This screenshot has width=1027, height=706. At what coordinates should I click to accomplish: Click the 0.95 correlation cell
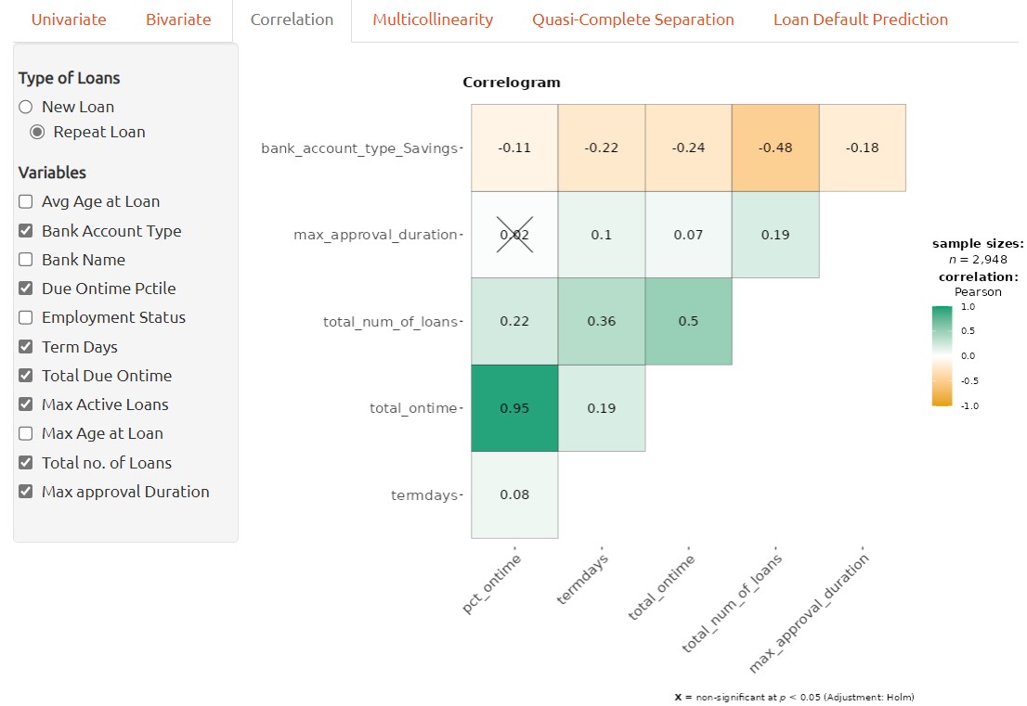(514, 408)
